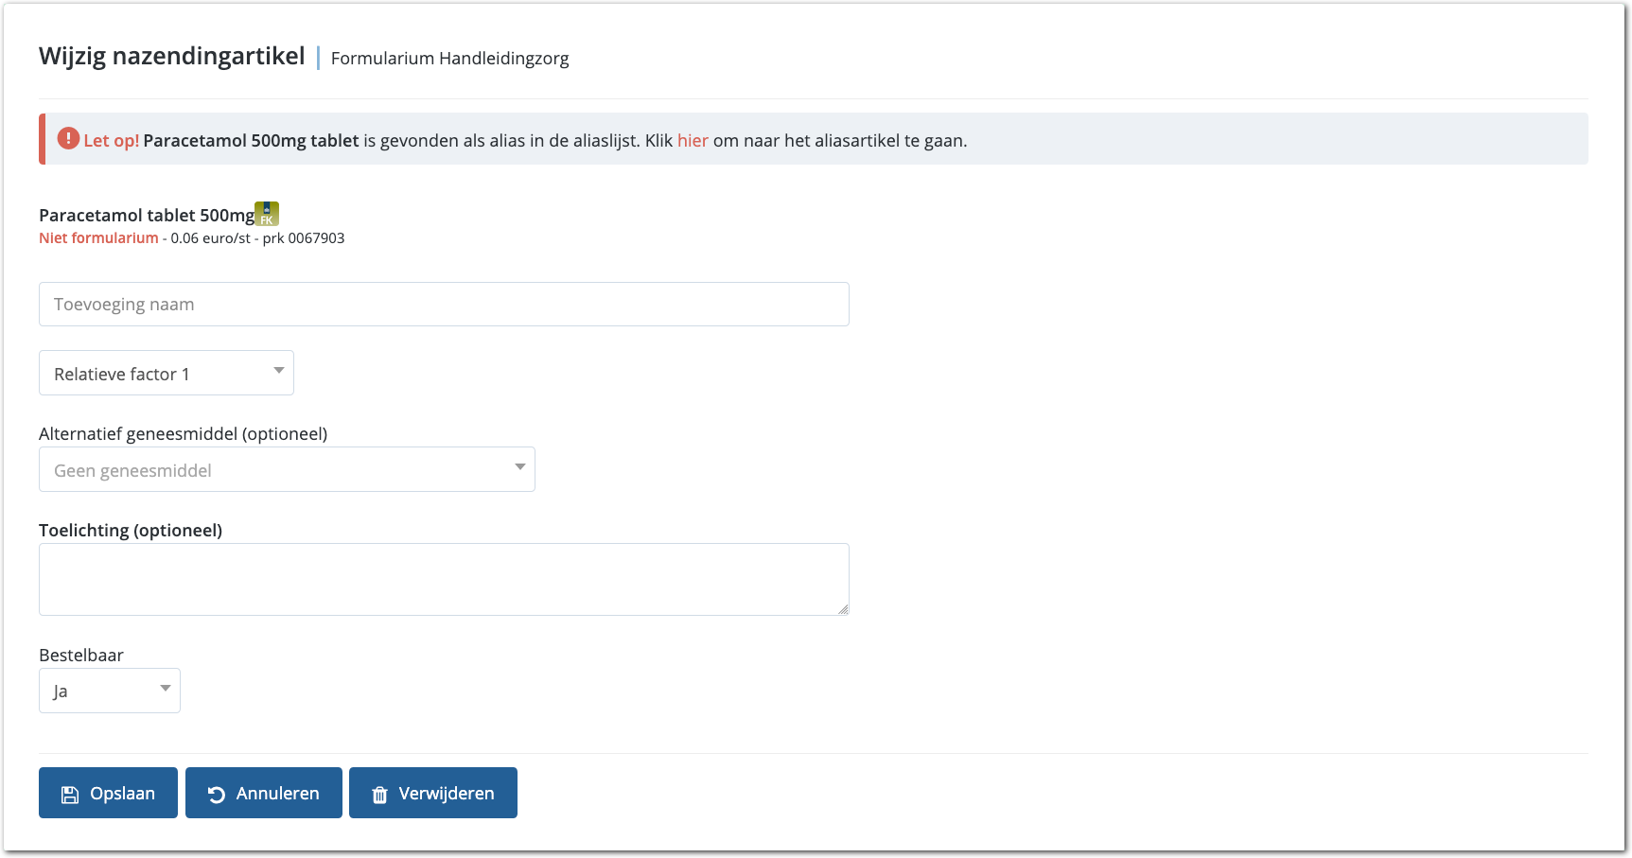The height and width of the screenshot is (858, 1632).
Task: Click the red warning exclamation icon
Action: [68, 139]
